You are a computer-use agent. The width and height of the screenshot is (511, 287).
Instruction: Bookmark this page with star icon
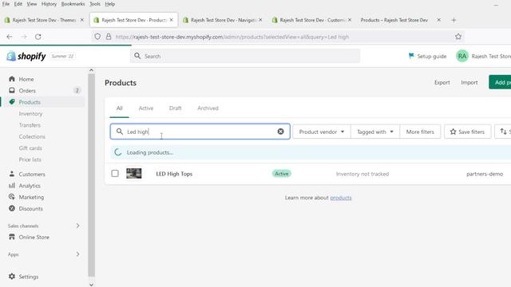(458, 37)
